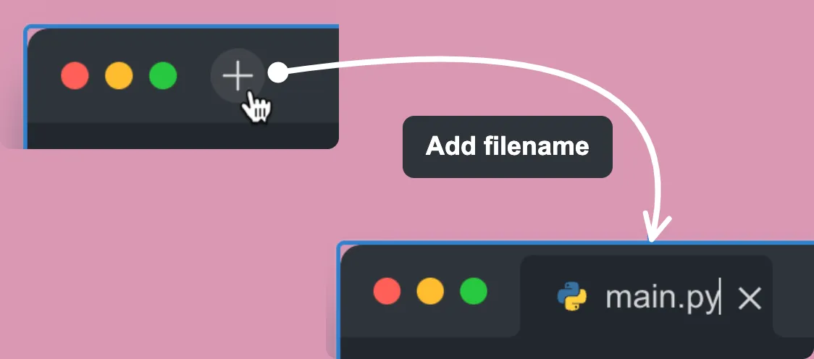Click the plus button to add filename

coord(238,76)
